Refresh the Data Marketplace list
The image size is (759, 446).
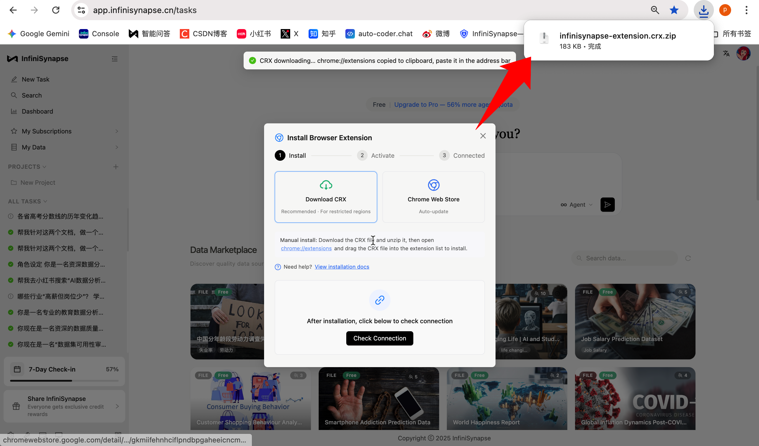click(x=688, y=258)
